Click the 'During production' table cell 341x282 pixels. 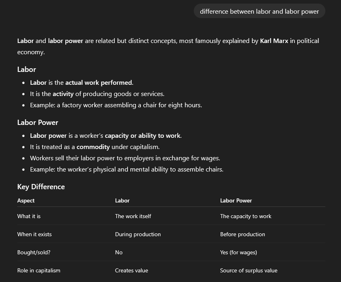138,234
